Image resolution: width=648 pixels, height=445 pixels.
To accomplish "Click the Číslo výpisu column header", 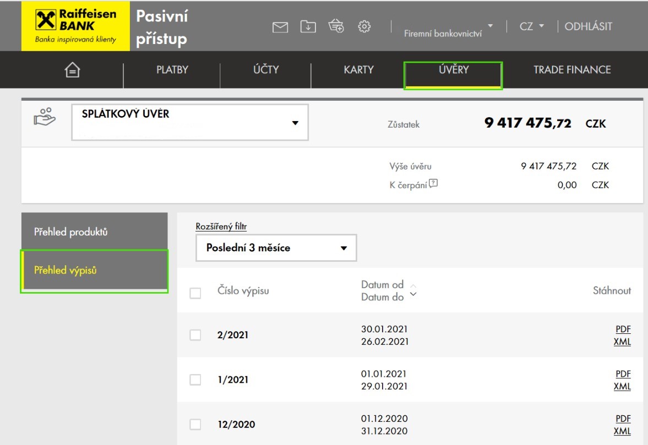I will click(x=243, y=291).
